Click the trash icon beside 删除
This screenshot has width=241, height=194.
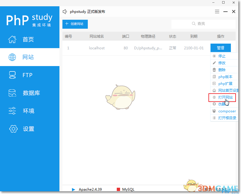click(214, 70)
